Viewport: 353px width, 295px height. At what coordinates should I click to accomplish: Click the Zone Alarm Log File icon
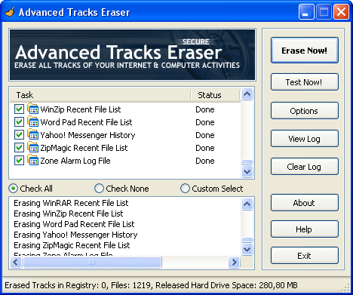(32, 160)
